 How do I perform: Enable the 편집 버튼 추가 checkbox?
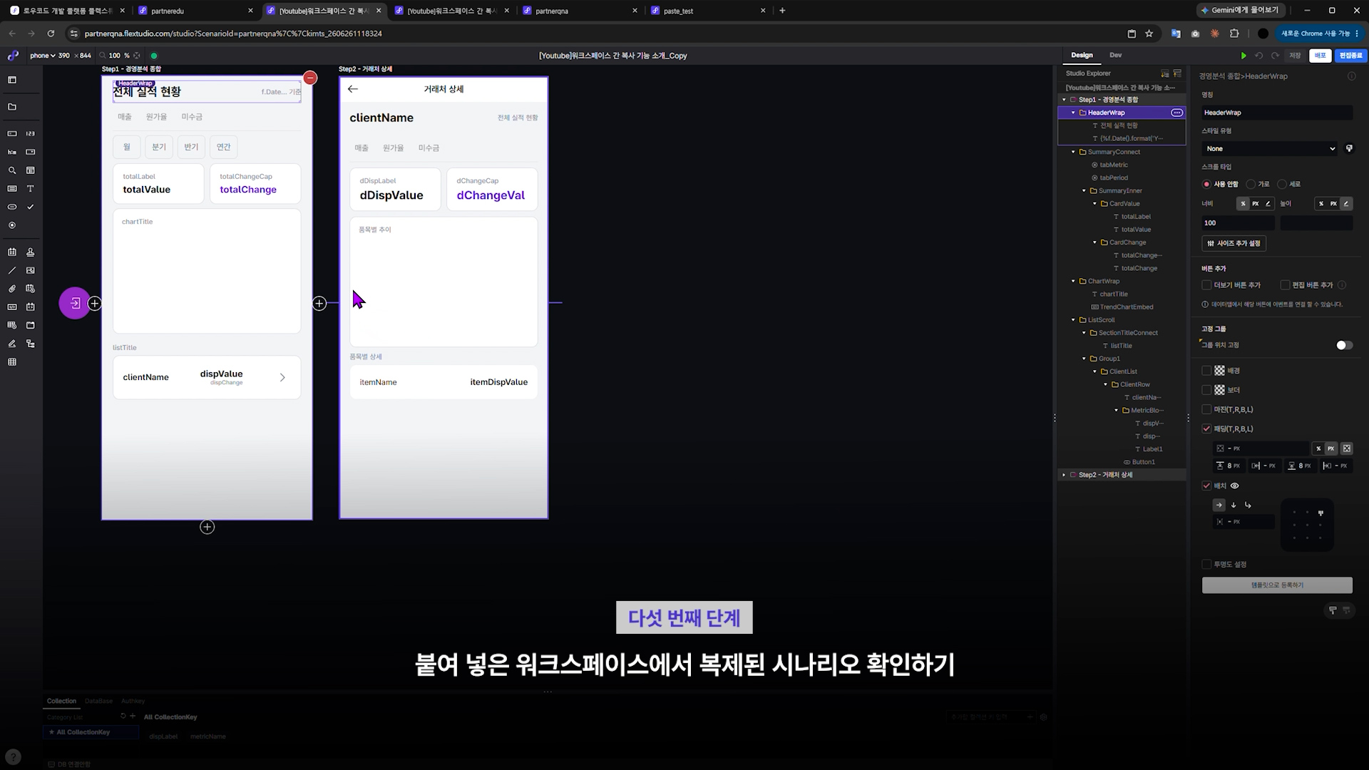click(x=1285, y=285)
